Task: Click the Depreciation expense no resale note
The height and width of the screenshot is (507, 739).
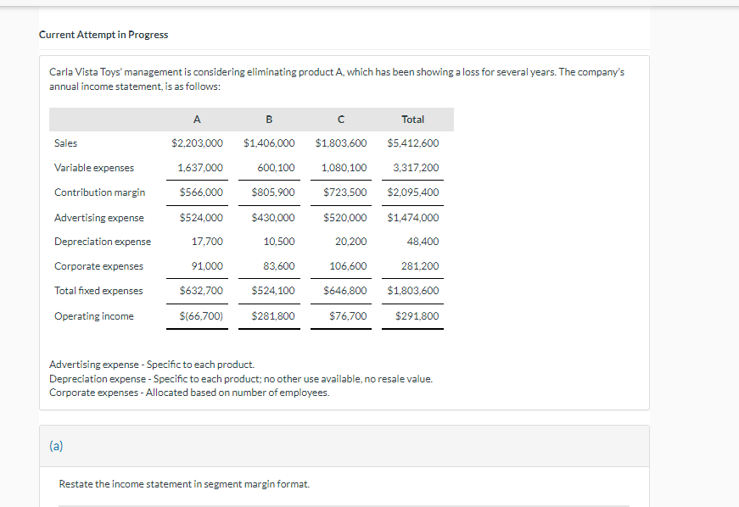Action: click(x=241, y=378)
